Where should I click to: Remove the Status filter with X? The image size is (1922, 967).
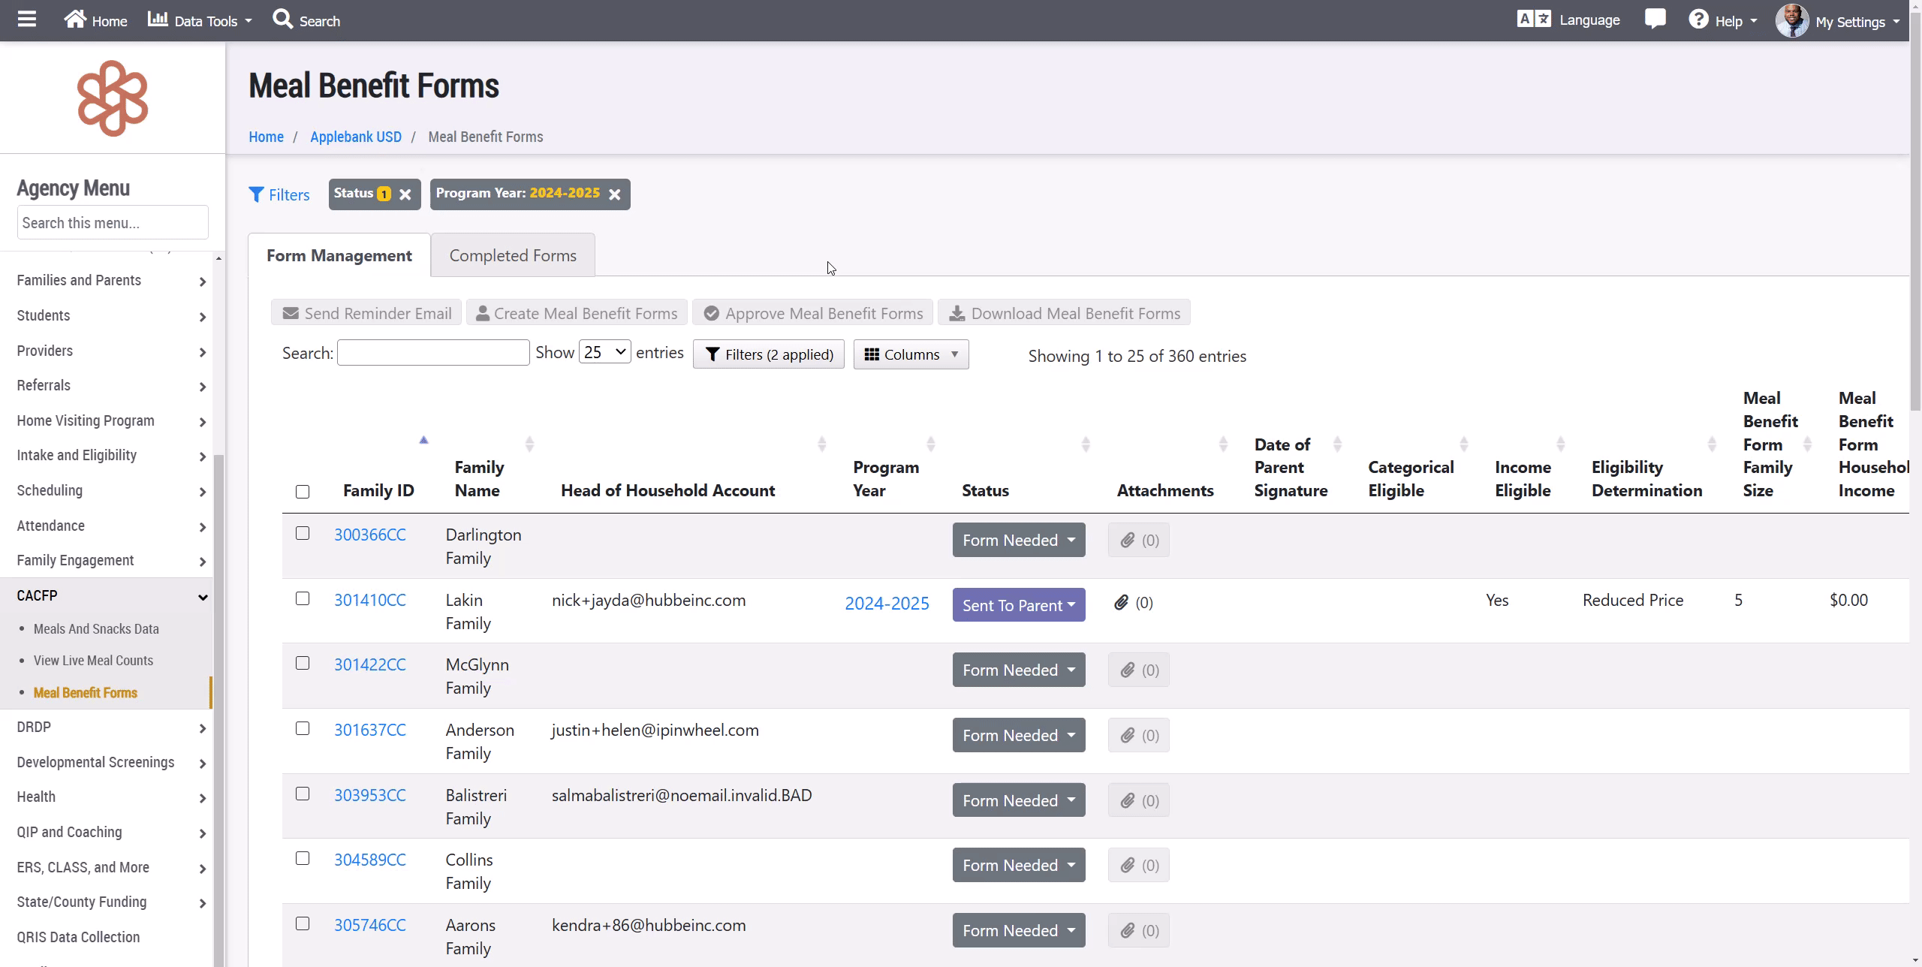point(405,194)
